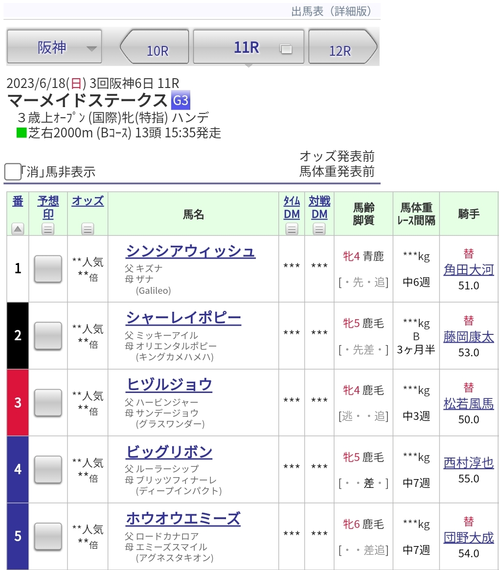The height and width of the screenshot is (570, 499).
Task: Click black frame number 2 cell
Action: pos(18,335)
